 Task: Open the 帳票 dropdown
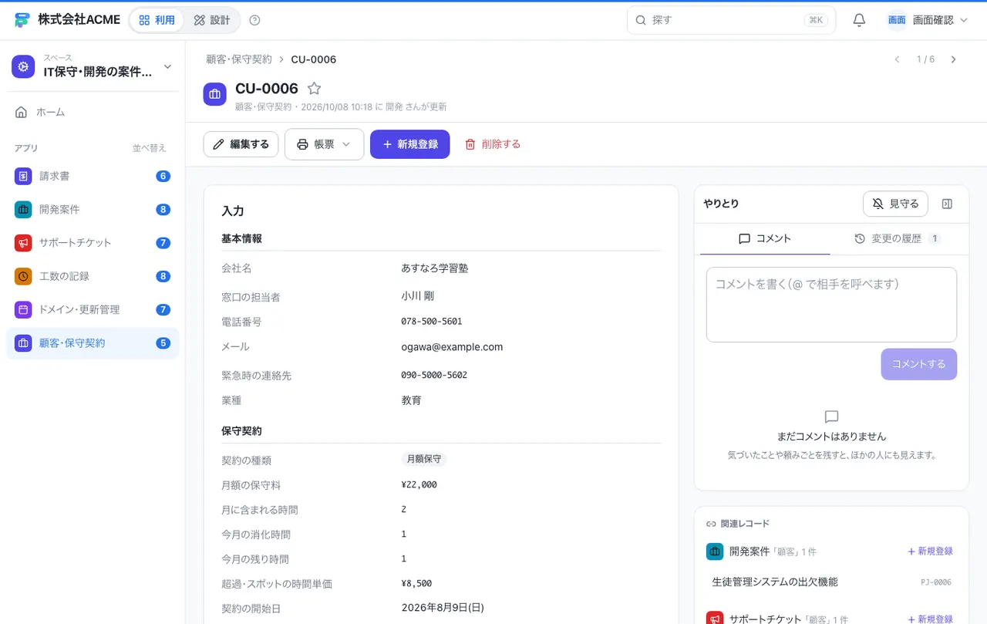324,144
